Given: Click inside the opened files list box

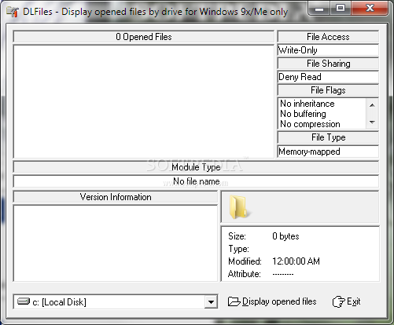Looking at the screenshot, I should point(144,101).
